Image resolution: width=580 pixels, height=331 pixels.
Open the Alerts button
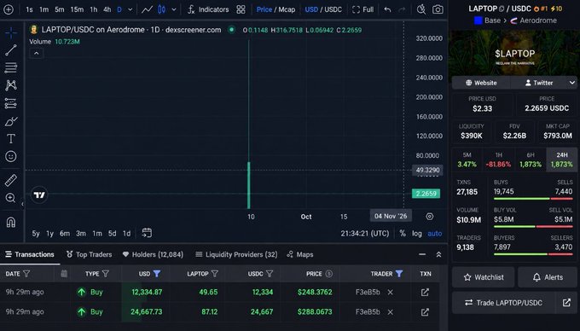[548, 277]
